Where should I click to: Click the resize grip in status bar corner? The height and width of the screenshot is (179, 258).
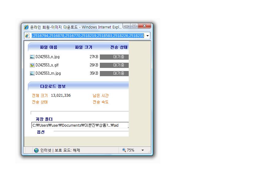pos(149,151)
